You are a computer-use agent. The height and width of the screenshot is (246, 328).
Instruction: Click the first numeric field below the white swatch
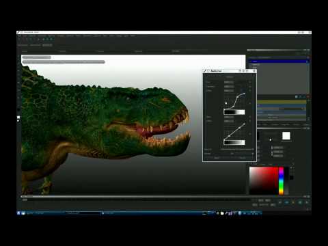[278, 148]
